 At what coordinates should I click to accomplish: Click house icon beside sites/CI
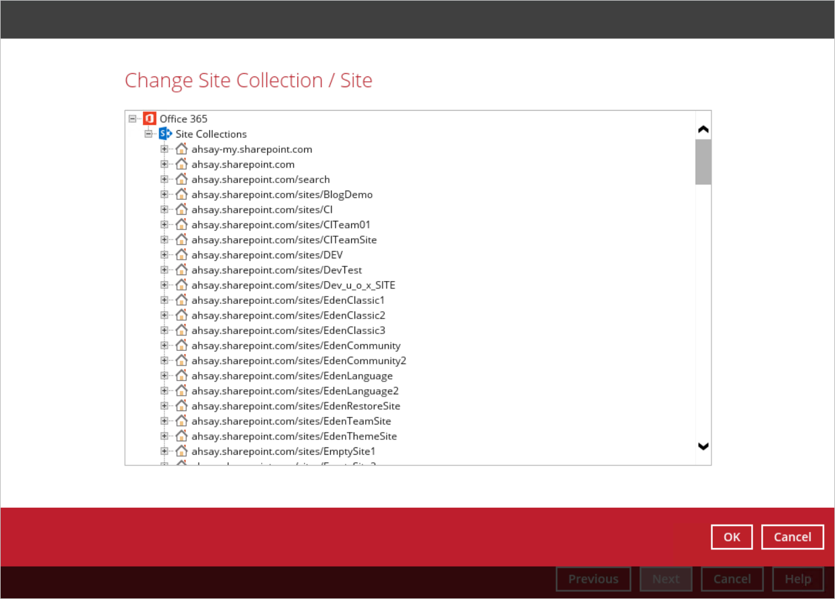(x=181, y=209)
